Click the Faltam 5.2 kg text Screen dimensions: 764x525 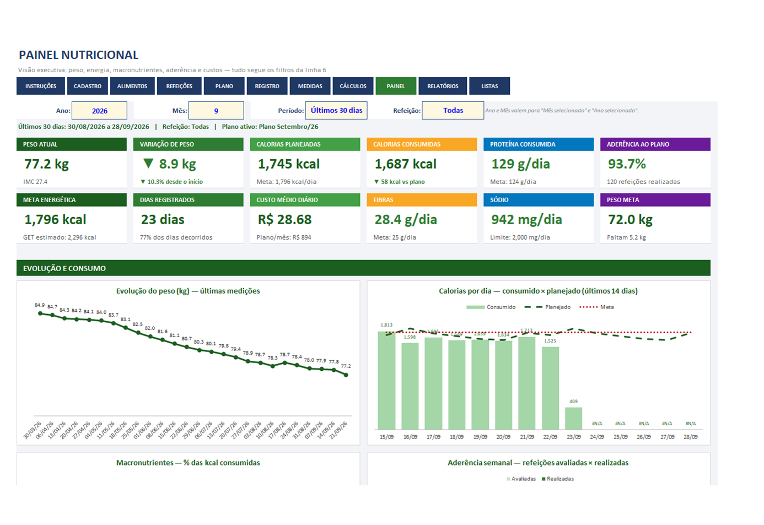[x=626, y=237]
